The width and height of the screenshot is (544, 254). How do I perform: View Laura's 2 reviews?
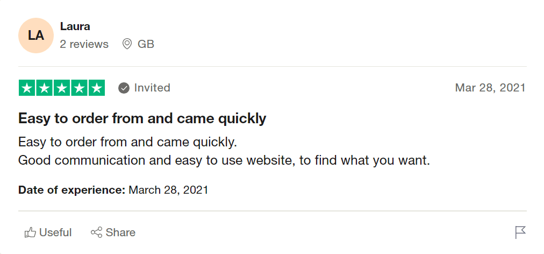[84, 44]
